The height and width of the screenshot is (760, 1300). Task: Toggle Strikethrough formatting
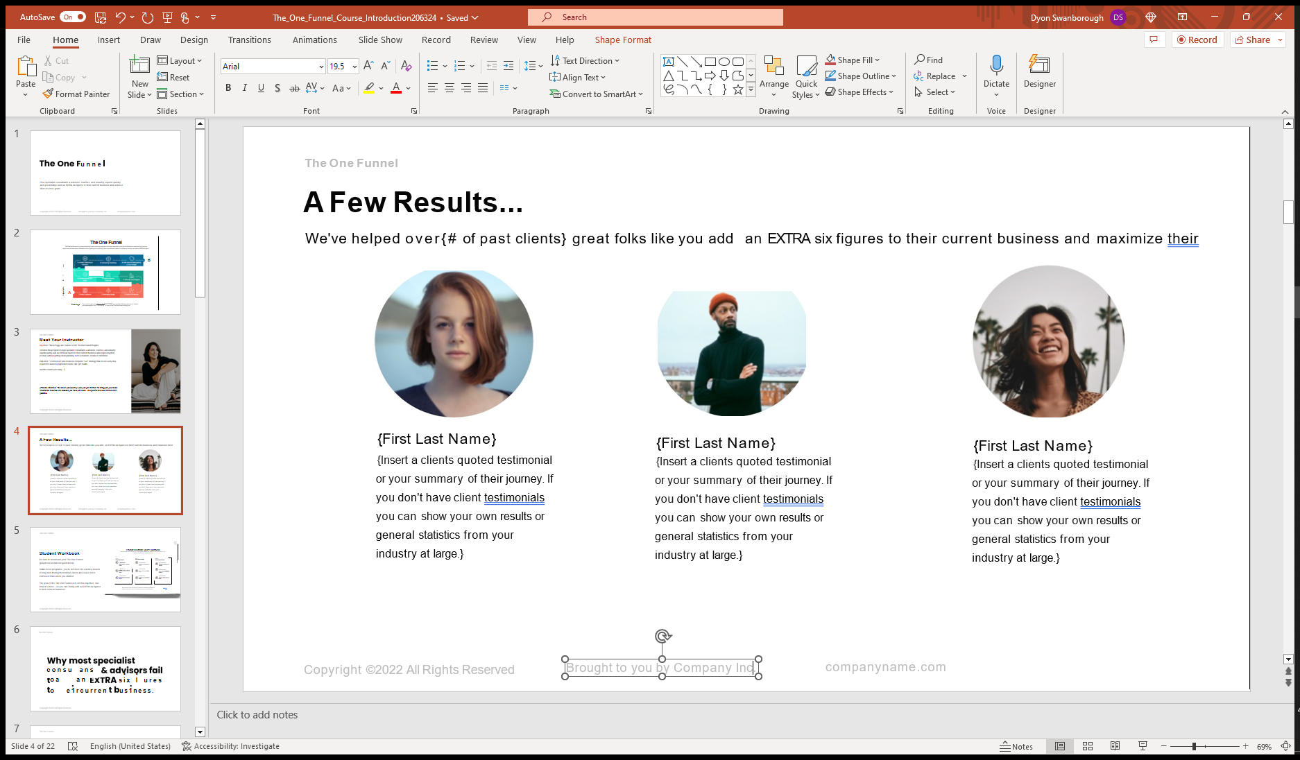294,88
